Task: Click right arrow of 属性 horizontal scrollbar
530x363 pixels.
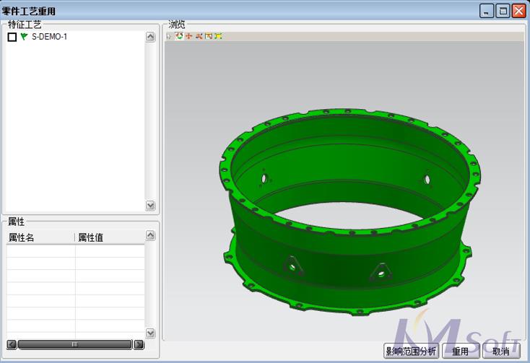Action: [x=139, y=345]
